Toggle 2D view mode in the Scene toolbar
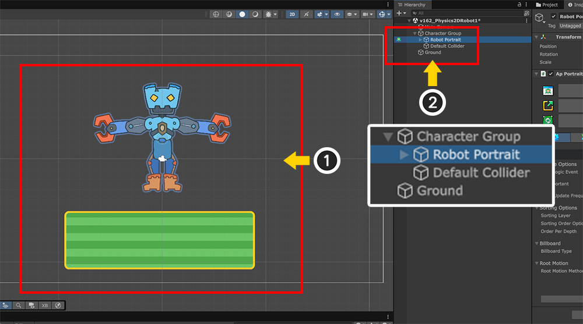Image resolution: width=583 pixels, height=324 pixels. [292, 14]
